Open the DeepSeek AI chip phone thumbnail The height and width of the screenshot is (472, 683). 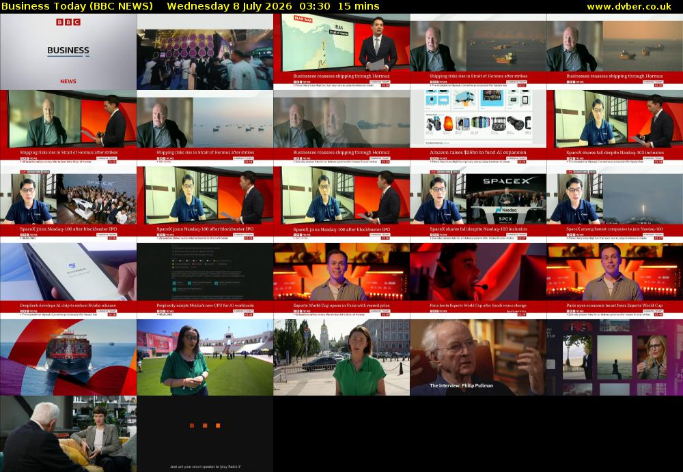pos(68,281)
